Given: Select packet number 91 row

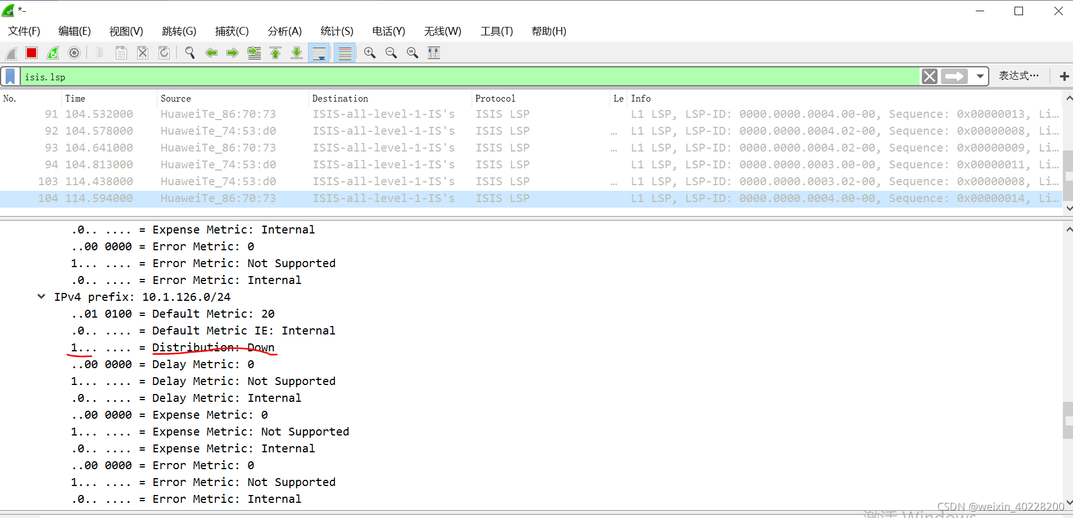Looking at the screenshot, I should click(531, 114).
